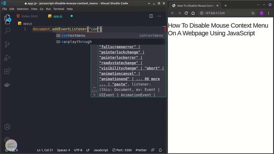Open the Extensions view
This screenshot has width=274, height=154.
(7, 71)
